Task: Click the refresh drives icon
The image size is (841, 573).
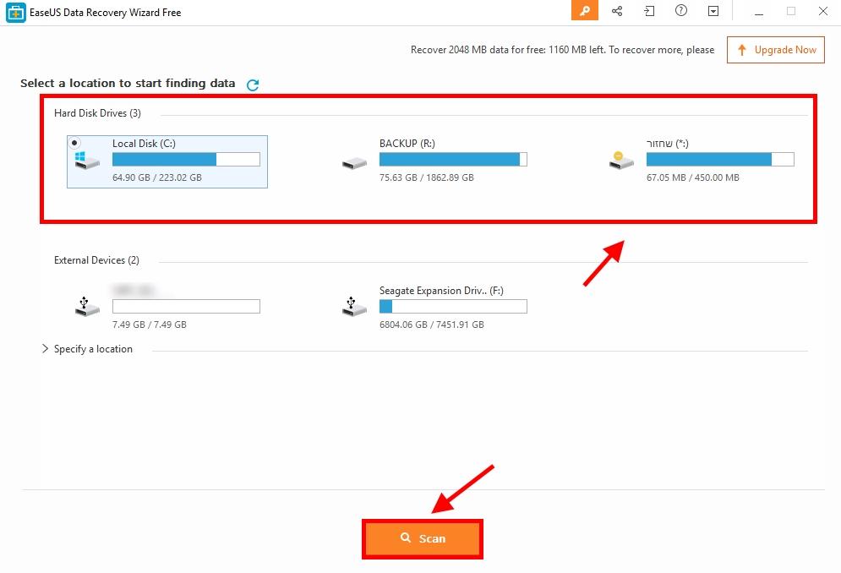Action: (253, 85)
